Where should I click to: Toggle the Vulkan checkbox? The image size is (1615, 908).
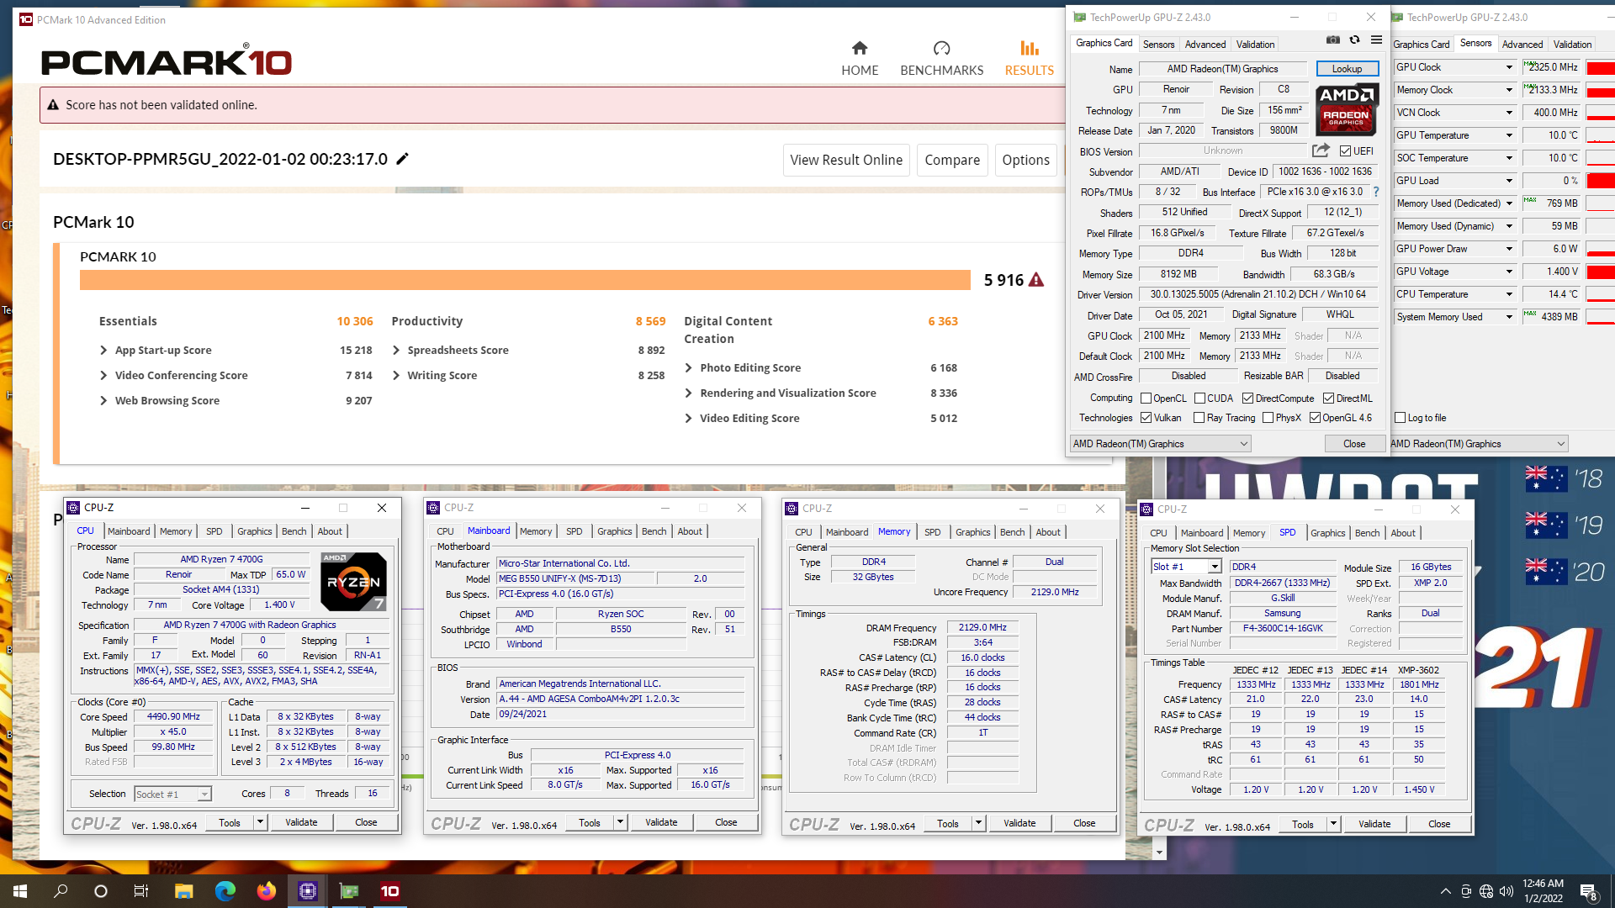[x=1146, y=418]
